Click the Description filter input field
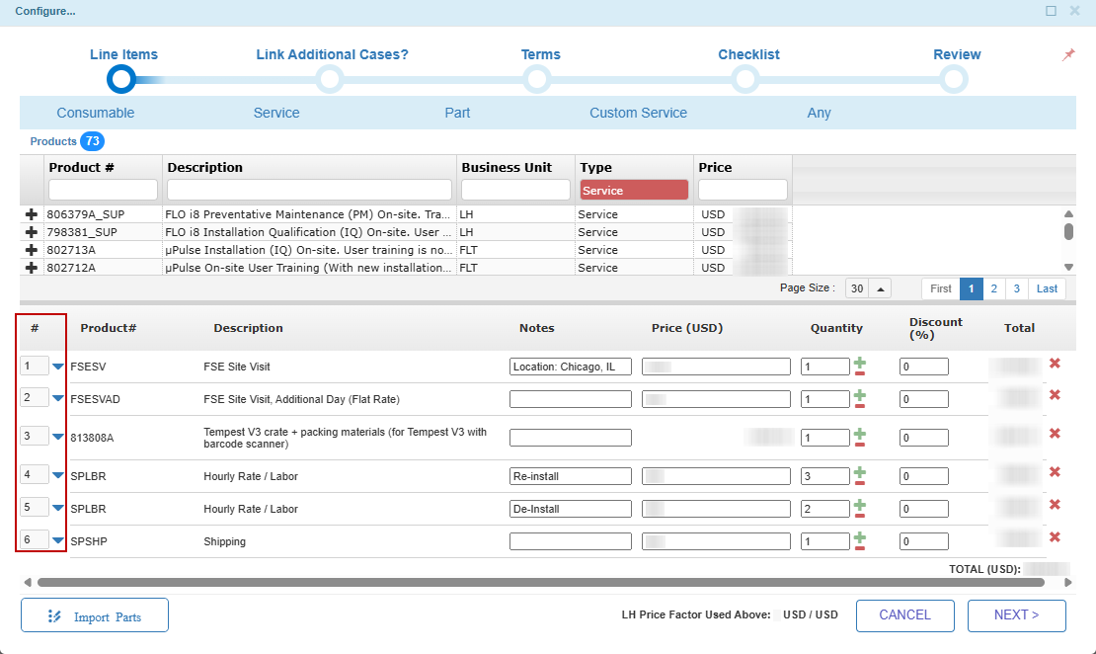This screenshot has width=1096, height=654. 309,190
